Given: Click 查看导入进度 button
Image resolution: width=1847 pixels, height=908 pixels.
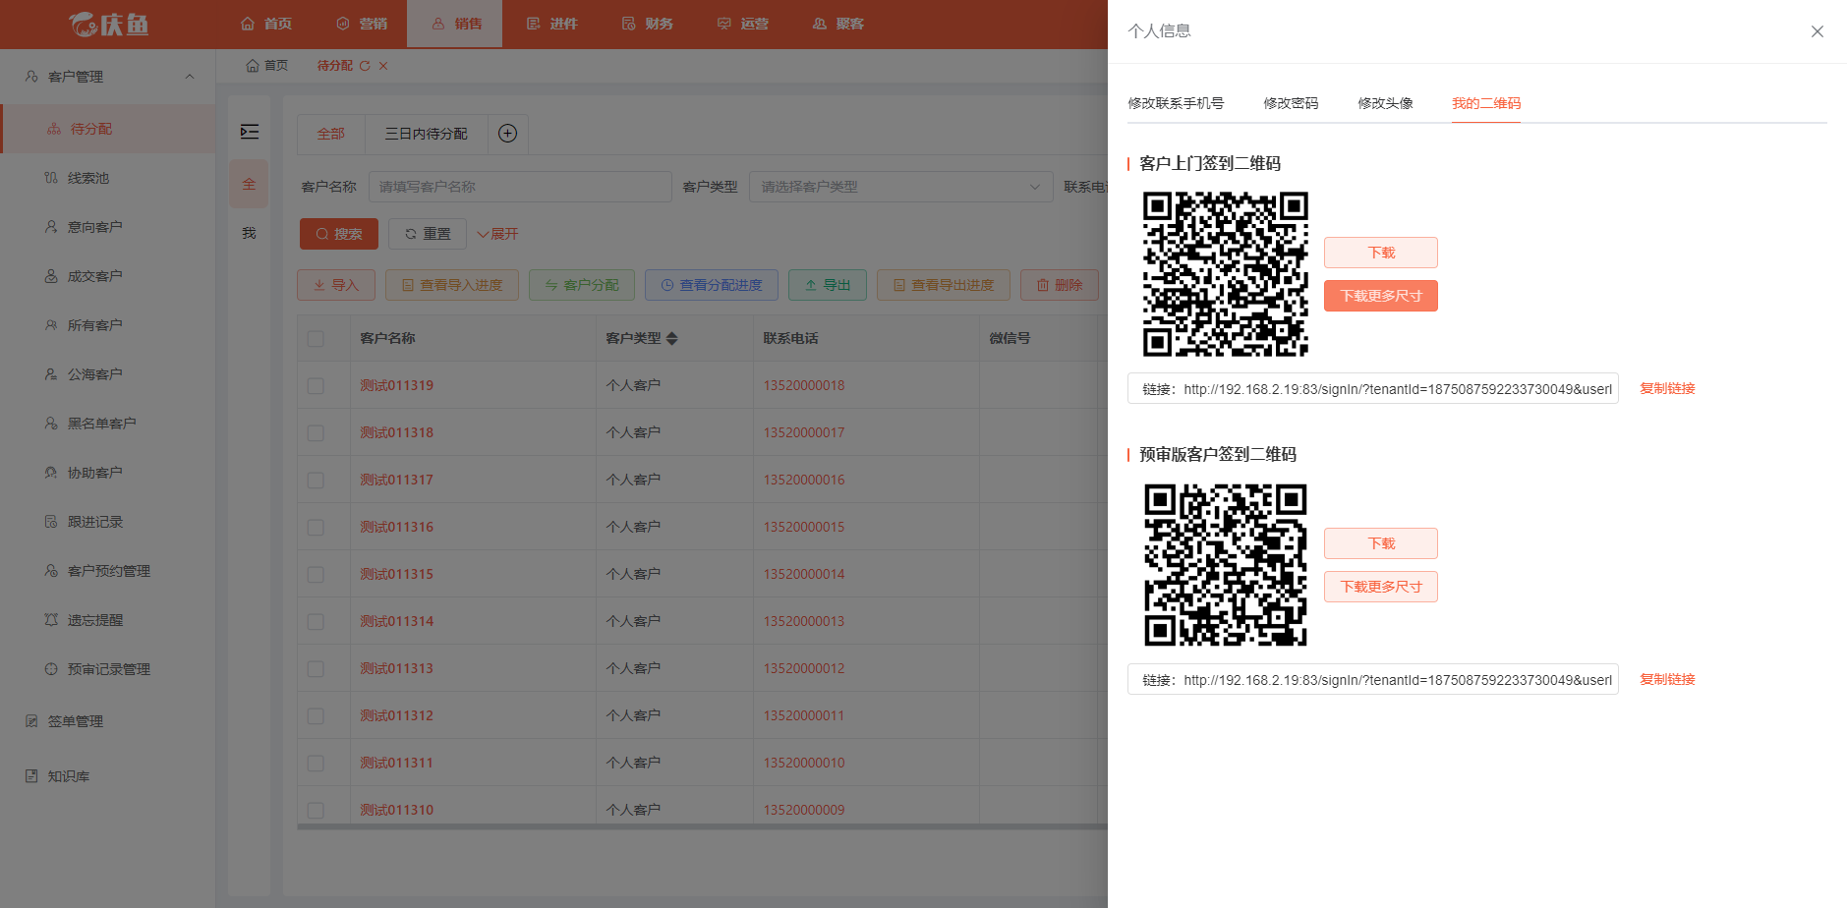Looking at the screenshot, I should 452,285.
